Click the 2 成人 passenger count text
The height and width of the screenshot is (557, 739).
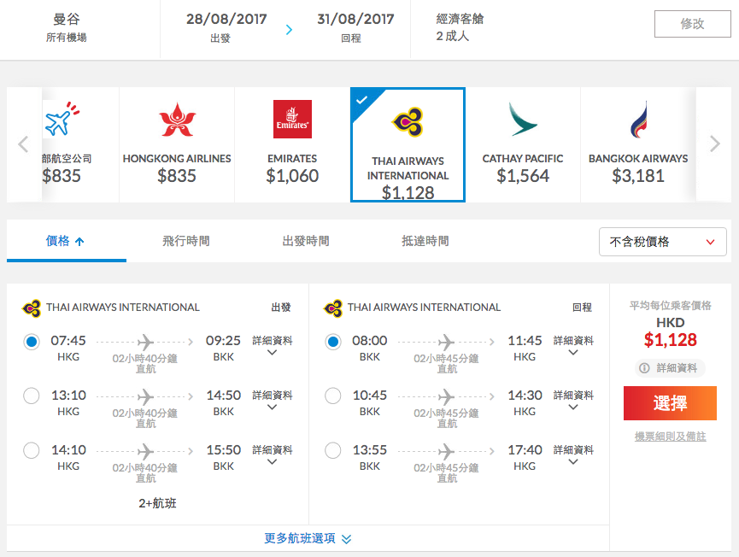point(453,36)
